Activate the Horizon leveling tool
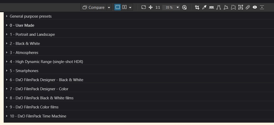The image size is (274, 125). [212, 7]
